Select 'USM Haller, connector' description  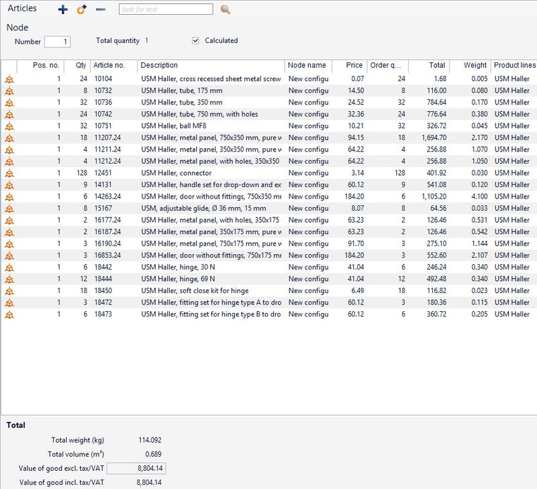176,173
